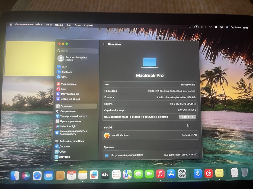Open Messages app in the Dock

[x=138, y=174]
